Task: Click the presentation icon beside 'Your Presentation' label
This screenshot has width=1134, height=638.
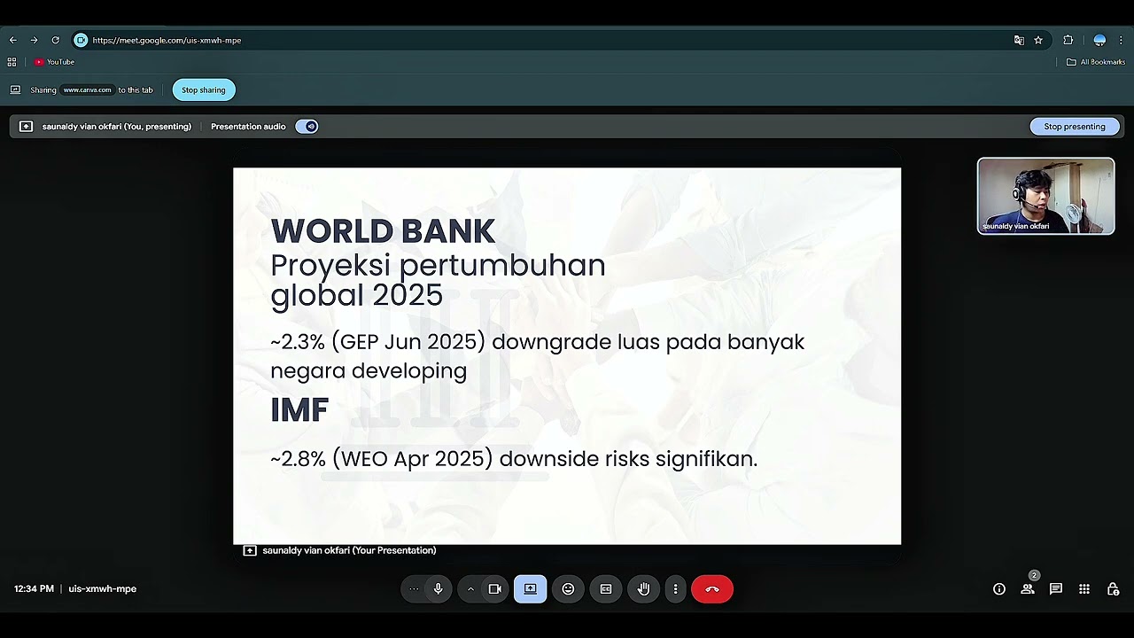Action: tap(250, 550)
